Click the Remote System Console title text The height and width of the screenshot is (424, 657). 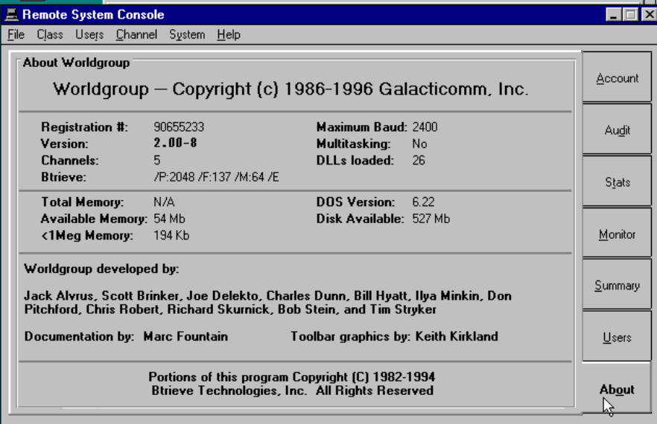(93, 15)
